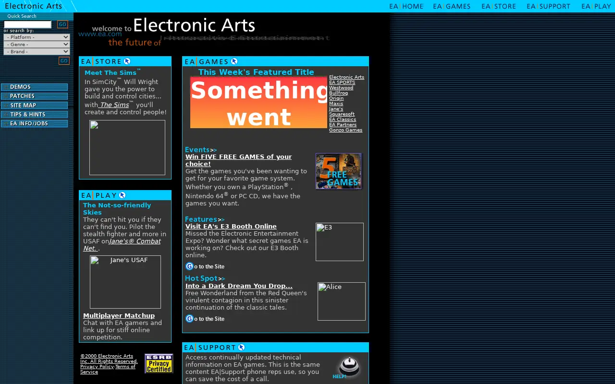Click the E3 thumbnail image
The image size is (615, 384).
340,242
